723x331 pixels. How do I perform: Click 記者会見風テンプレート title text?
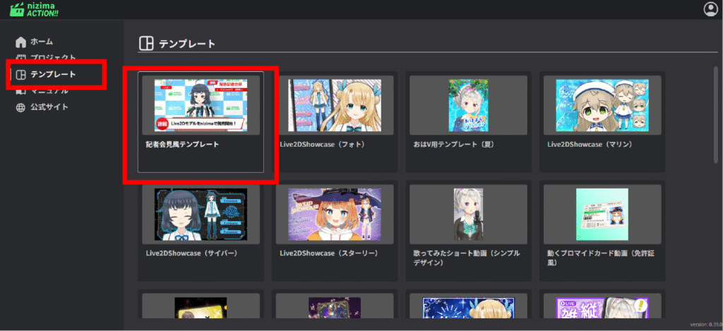coord(181,144)
